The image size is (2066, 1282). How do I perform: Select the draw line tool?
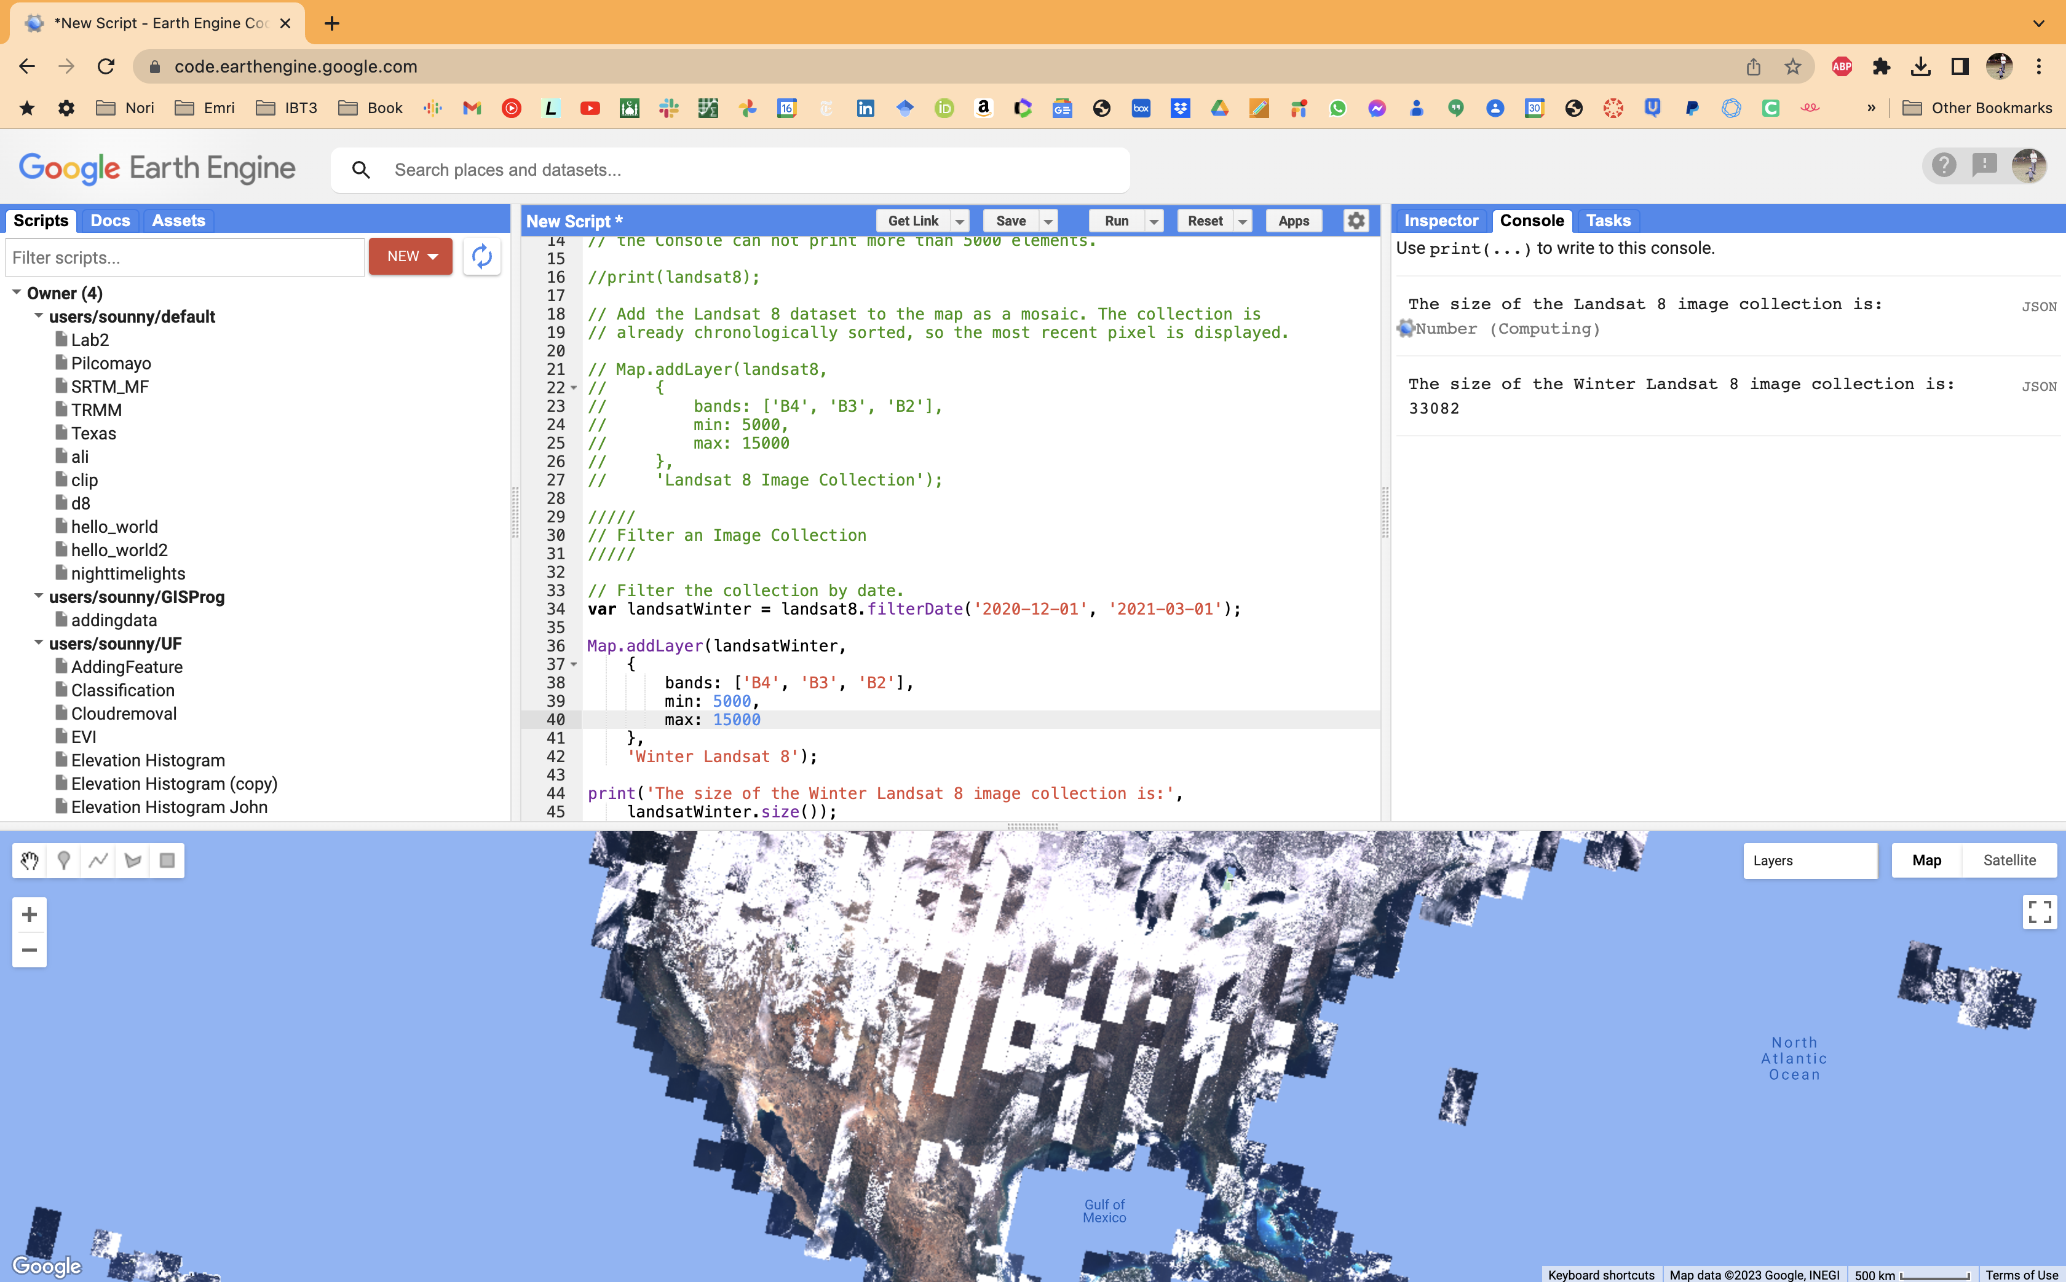(x=98, y=860)
